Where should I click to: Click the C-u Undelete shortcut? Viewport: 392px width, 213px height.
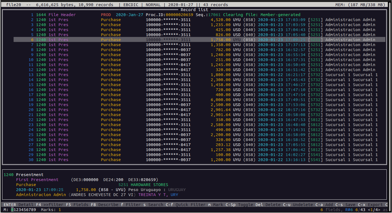298,205
